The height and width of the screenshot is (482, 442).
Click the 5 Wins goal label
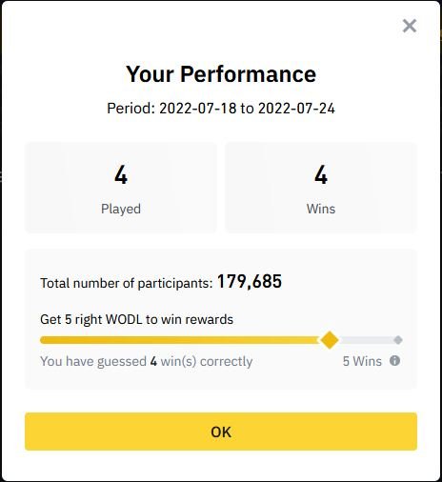(362, 361)
